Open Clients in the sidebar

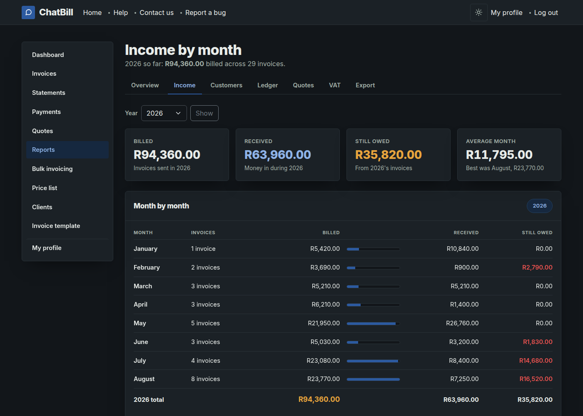(67, 207)
